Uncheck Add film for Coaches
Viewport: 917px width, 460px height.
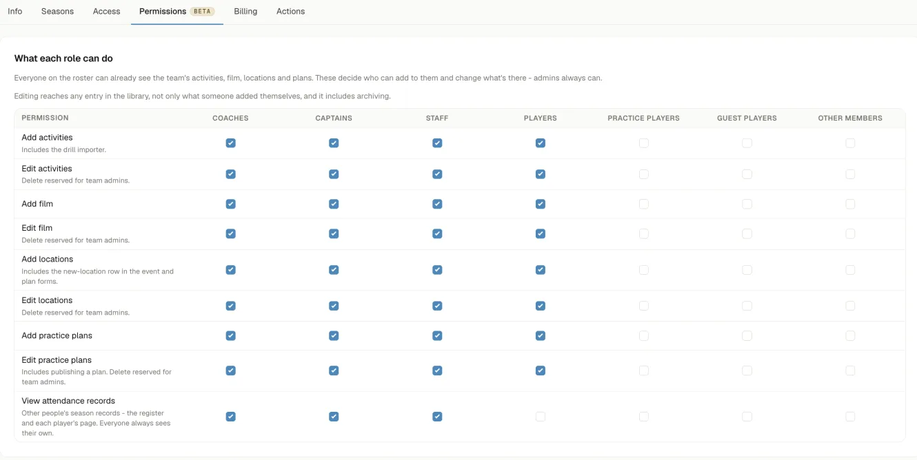(230, 204)
